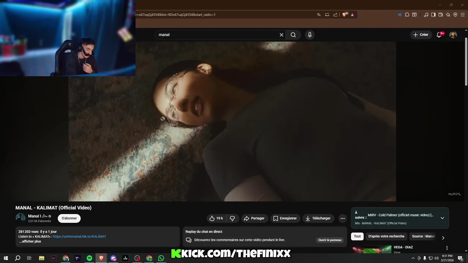Click the tab audio indicator icon
The height and width of the screenshot is (263, 468).
pyautogui.click(x=400, y=15)
